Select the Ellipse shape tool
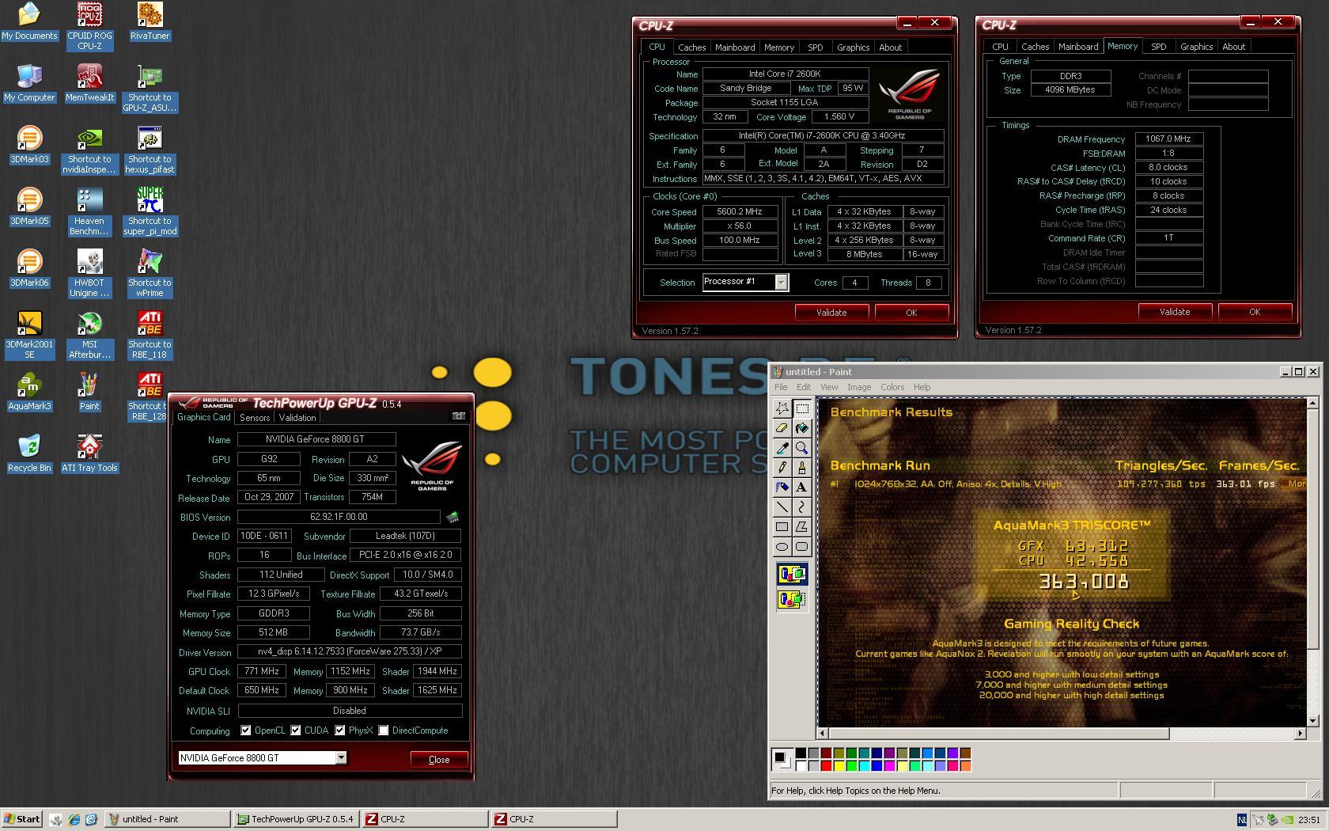The image size is (1329, 831). tap(782, 547)
